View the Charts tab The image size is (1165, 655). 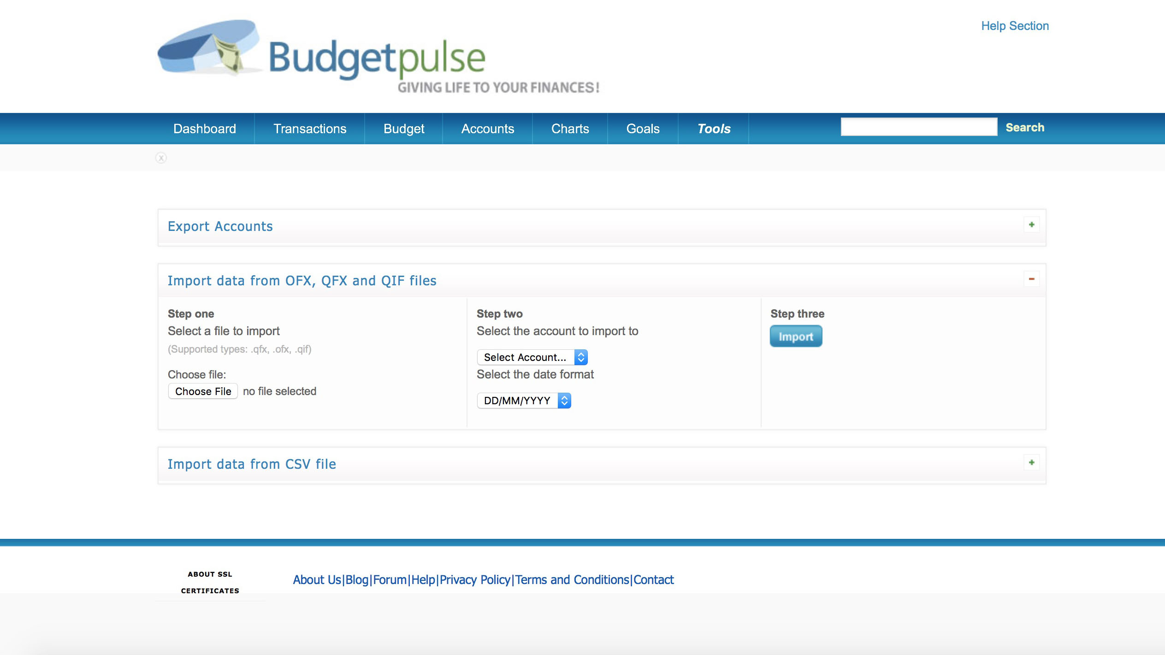pyautogui.click(x=570, y=129)
